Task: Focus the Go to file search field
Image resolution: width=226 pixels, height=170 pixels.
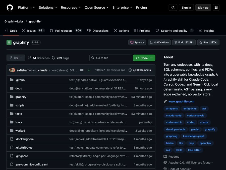Action: (110, 58)
